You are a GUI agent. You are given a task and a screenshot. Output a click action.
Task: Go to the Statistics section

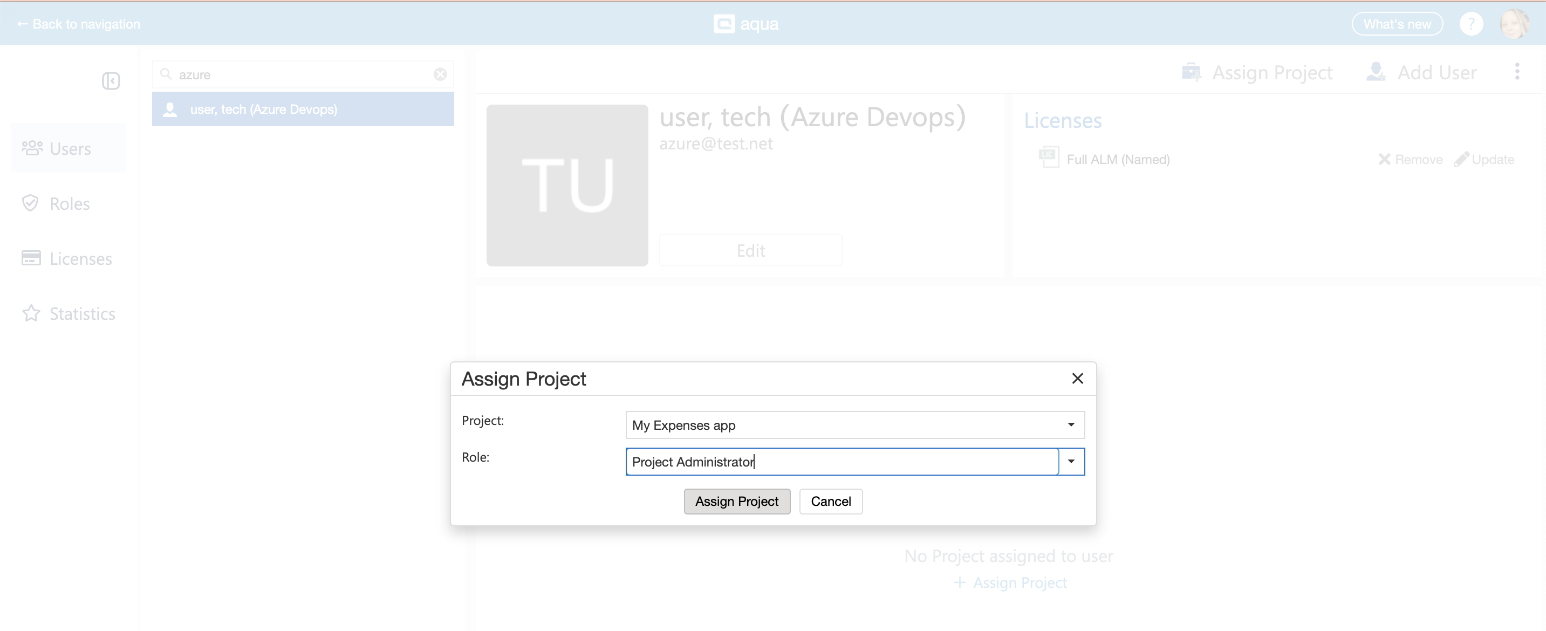point(82,314)
